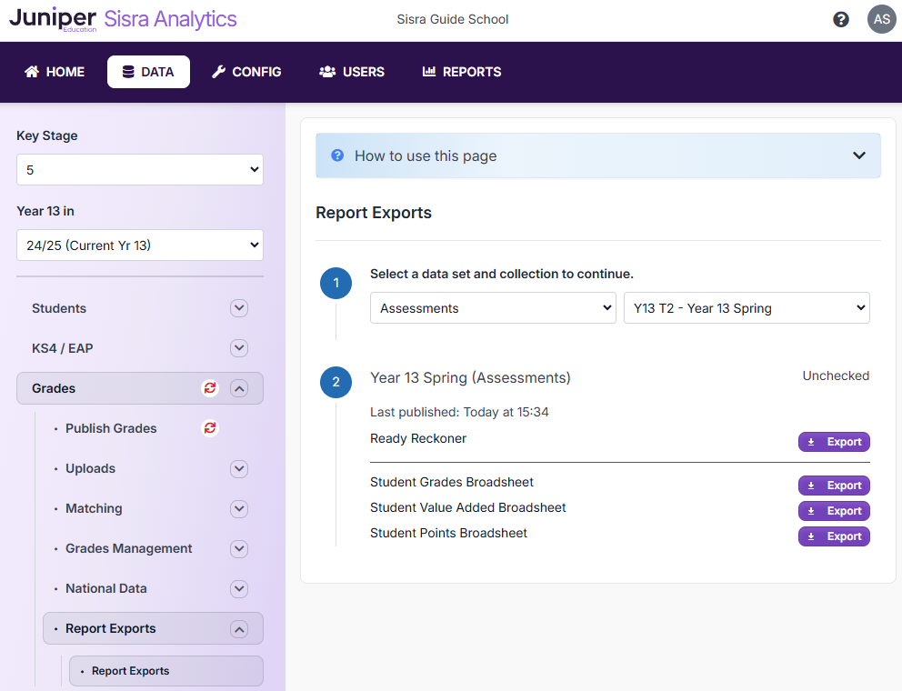Expand the Students sidebar section
Screen dimensions: 902x691
[239, 308]
